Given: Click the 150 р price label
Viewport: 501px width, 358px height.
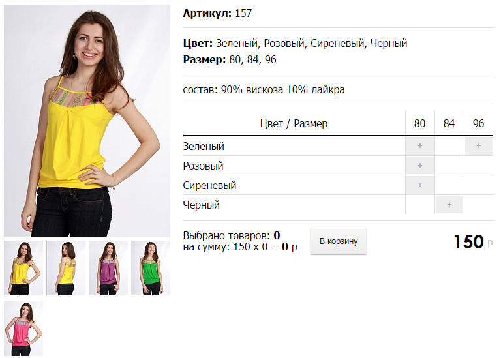Looking at the screenshot, I should coord(473,242).
